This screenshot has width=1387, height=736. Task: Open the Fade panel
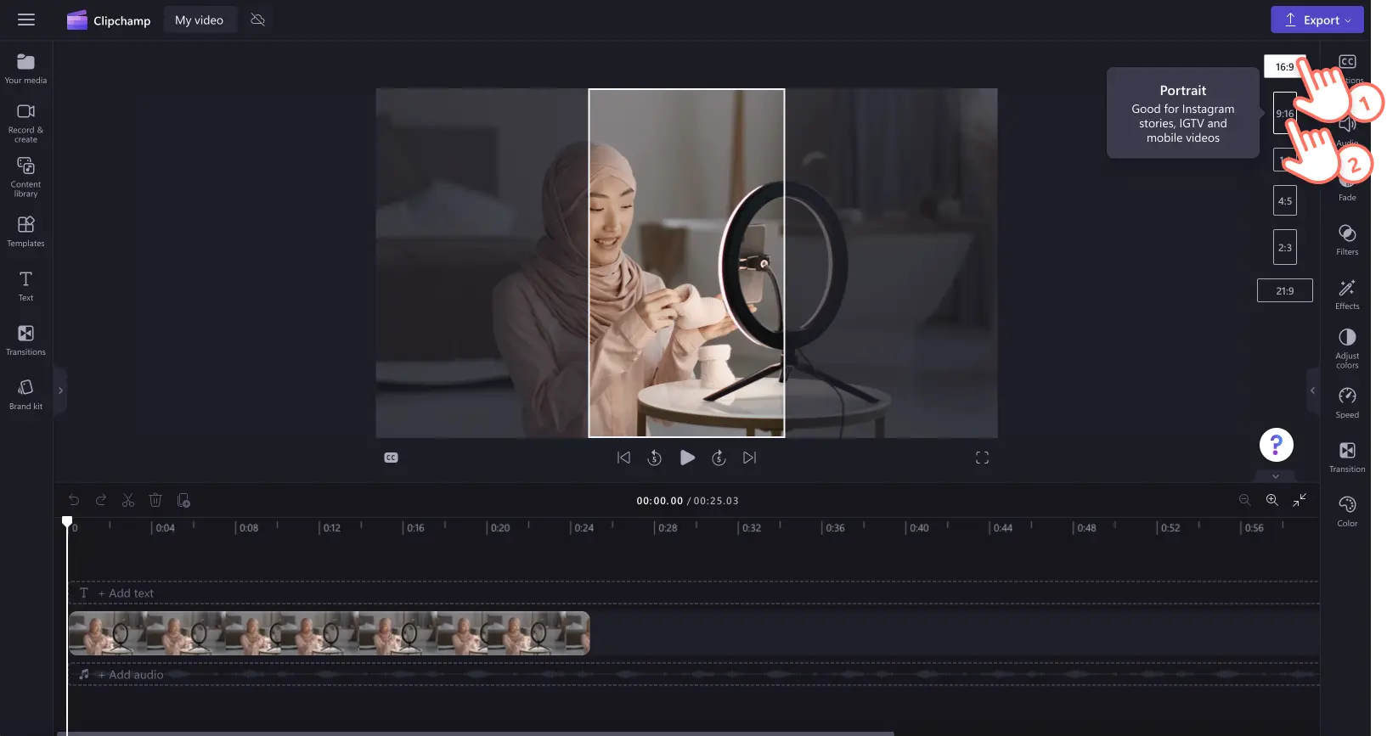coord(1348,188)
